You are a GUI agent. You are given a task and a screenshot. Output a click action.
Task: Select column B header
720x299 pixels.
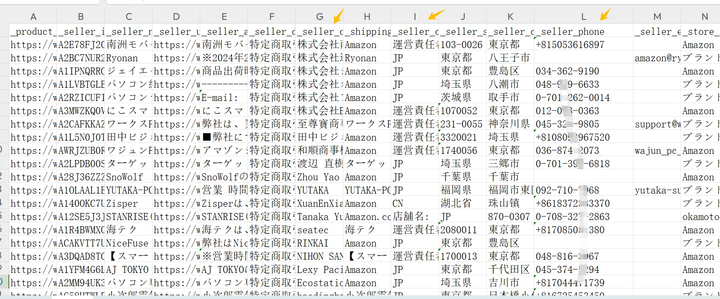(81, 17)
